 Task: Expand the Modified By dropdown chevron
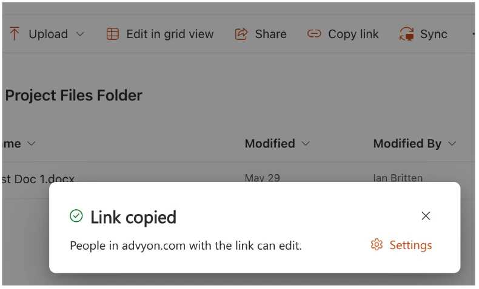[452, 144]
